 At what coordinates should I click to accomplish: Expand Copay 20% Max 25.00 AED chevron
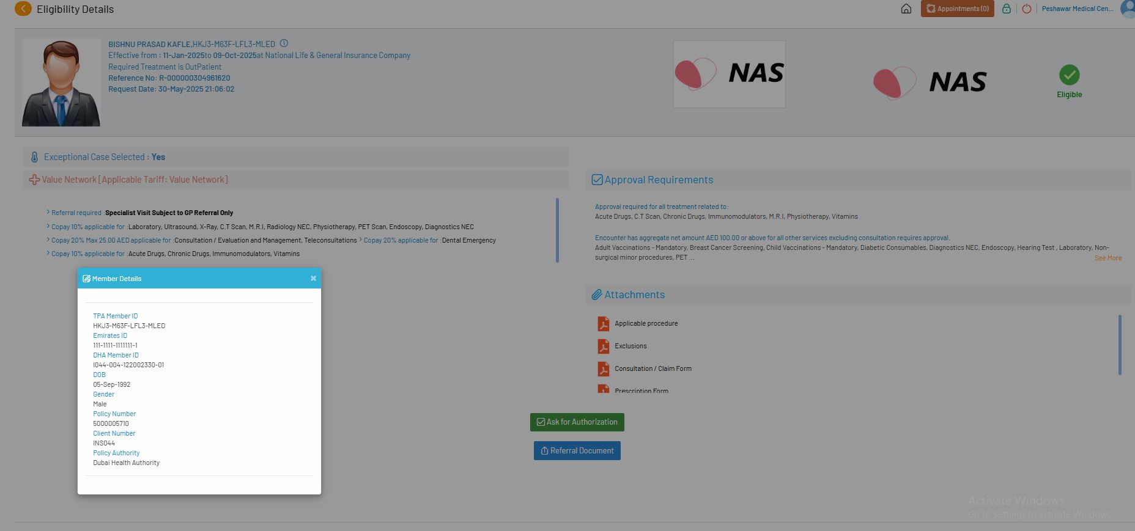click(x=48, y=240)
